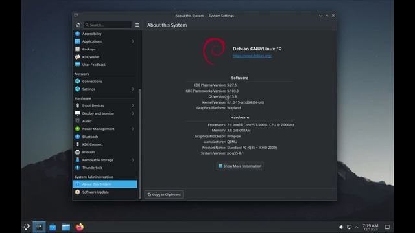
Task: Show hidden system tray icons
Action: 357,227
